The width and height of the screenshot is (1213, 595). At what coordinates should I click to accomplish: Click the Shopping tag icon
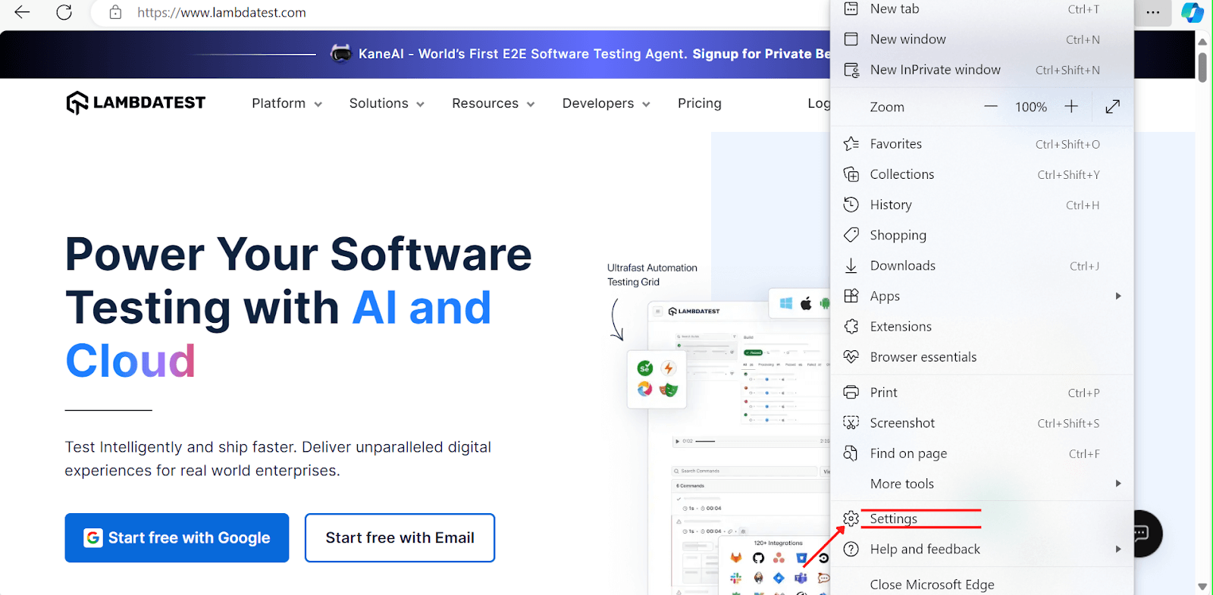click(x=851, y=235)
